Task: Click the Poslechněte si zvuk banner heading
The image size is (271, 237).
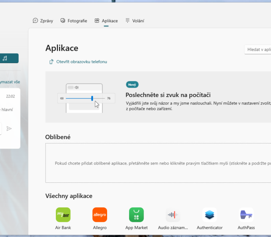Action: tap(168, 95)
